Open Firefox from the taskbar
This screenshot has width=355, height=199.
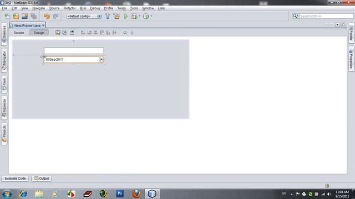(x=136, y=194)
